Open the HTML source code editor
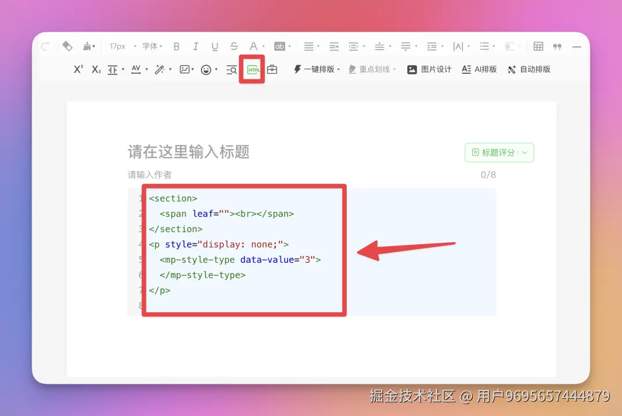The width and height of the screenshot is (622, 416). tap(252, 69)
